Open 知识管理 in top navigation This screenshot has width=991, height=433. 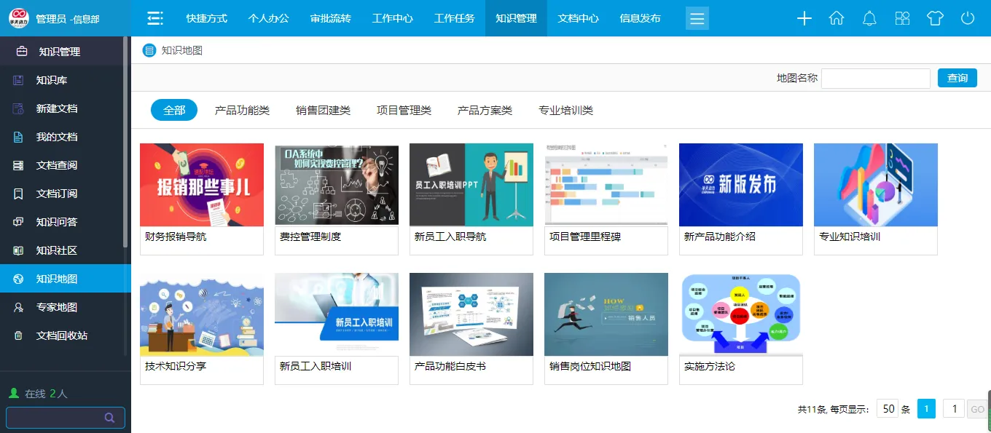tap(516, 19)
